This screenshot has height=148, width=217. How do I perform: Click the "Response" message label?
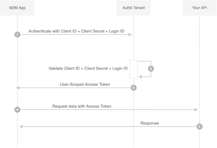point(149,123)
